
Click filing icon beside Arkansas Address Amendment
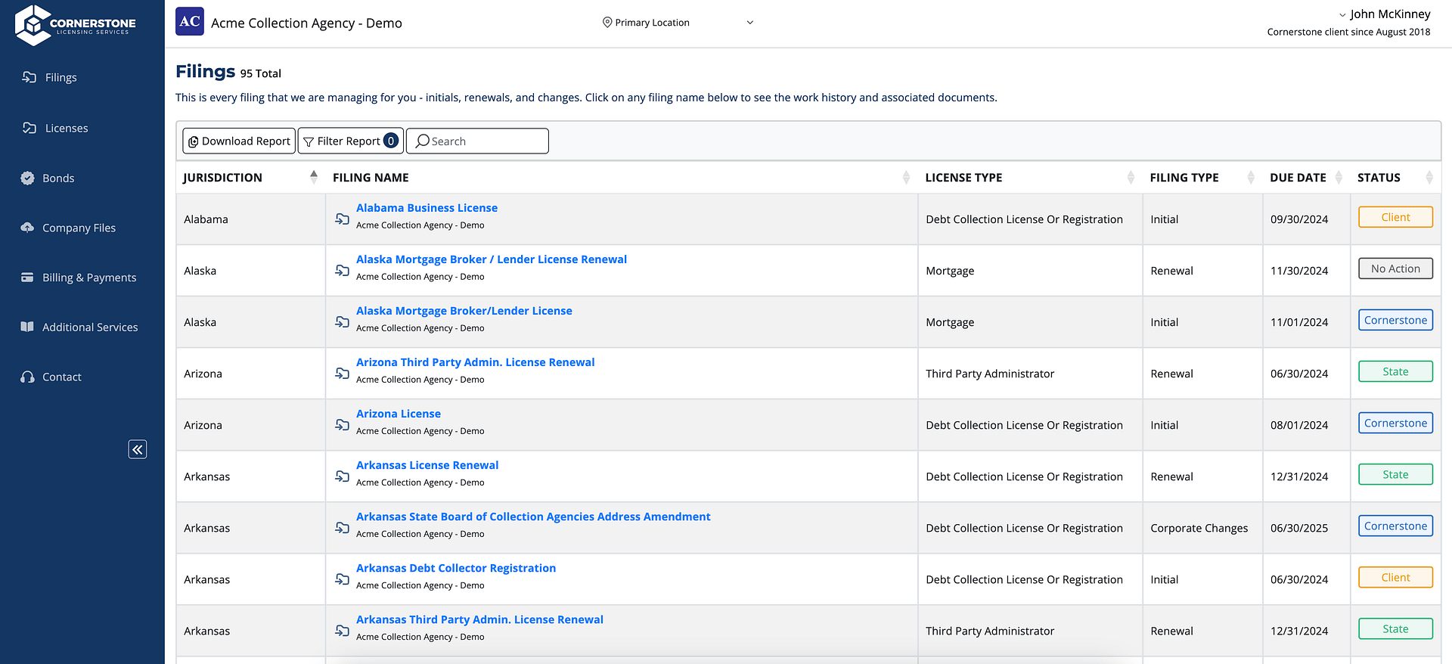(x=342, y=527)
